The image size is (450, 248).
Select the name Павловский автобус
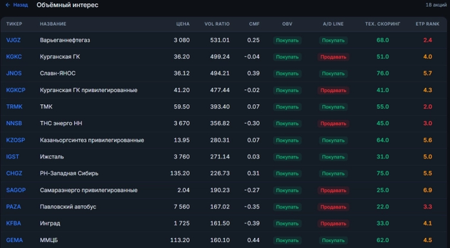click(68, 207)
